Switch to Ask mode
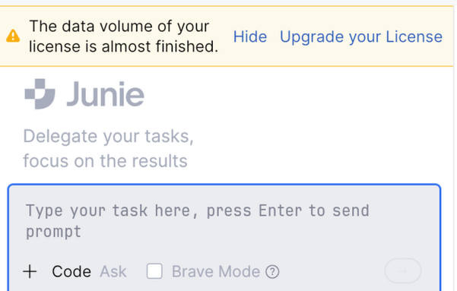457x291 pixels. [x=113, y=272]
